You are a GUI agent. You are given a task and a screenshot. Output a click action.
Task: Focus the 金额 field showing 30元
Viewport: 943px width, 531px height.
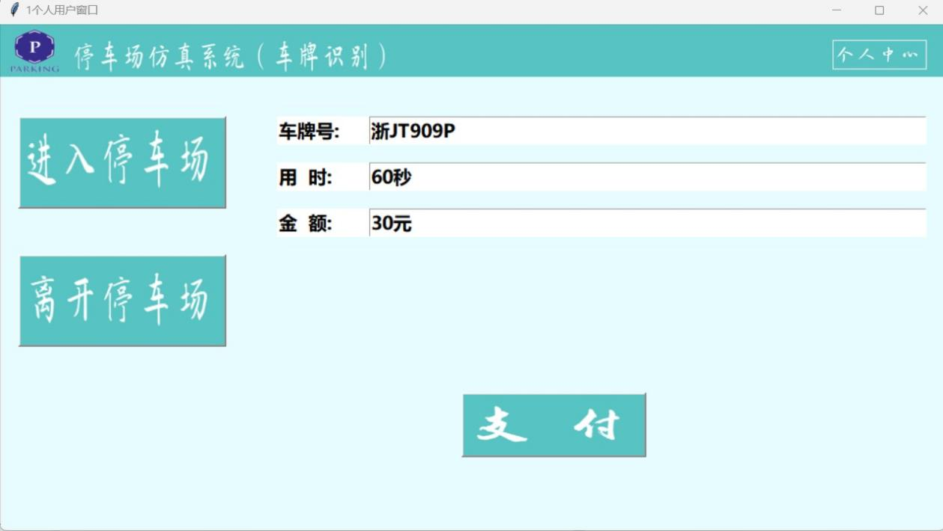pos(647,223)
